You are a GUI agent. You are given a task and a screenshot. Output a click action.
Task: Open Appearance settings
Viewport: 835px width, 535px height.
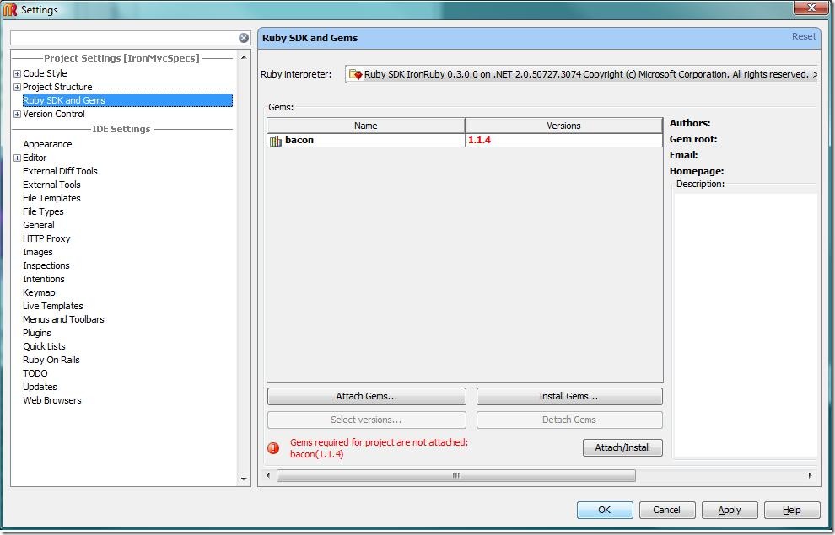pyautogui.click(x=47, y=144)
